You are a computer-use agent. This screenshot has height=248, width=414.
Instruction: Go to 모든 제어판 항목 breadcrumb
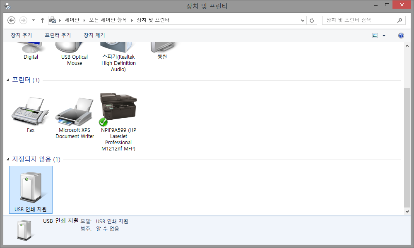click(x=108, y=20)
